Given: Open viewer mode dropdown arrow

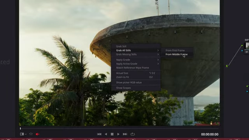Looking at the screenshot, I should pyautogui.click(x=26, y=134).
